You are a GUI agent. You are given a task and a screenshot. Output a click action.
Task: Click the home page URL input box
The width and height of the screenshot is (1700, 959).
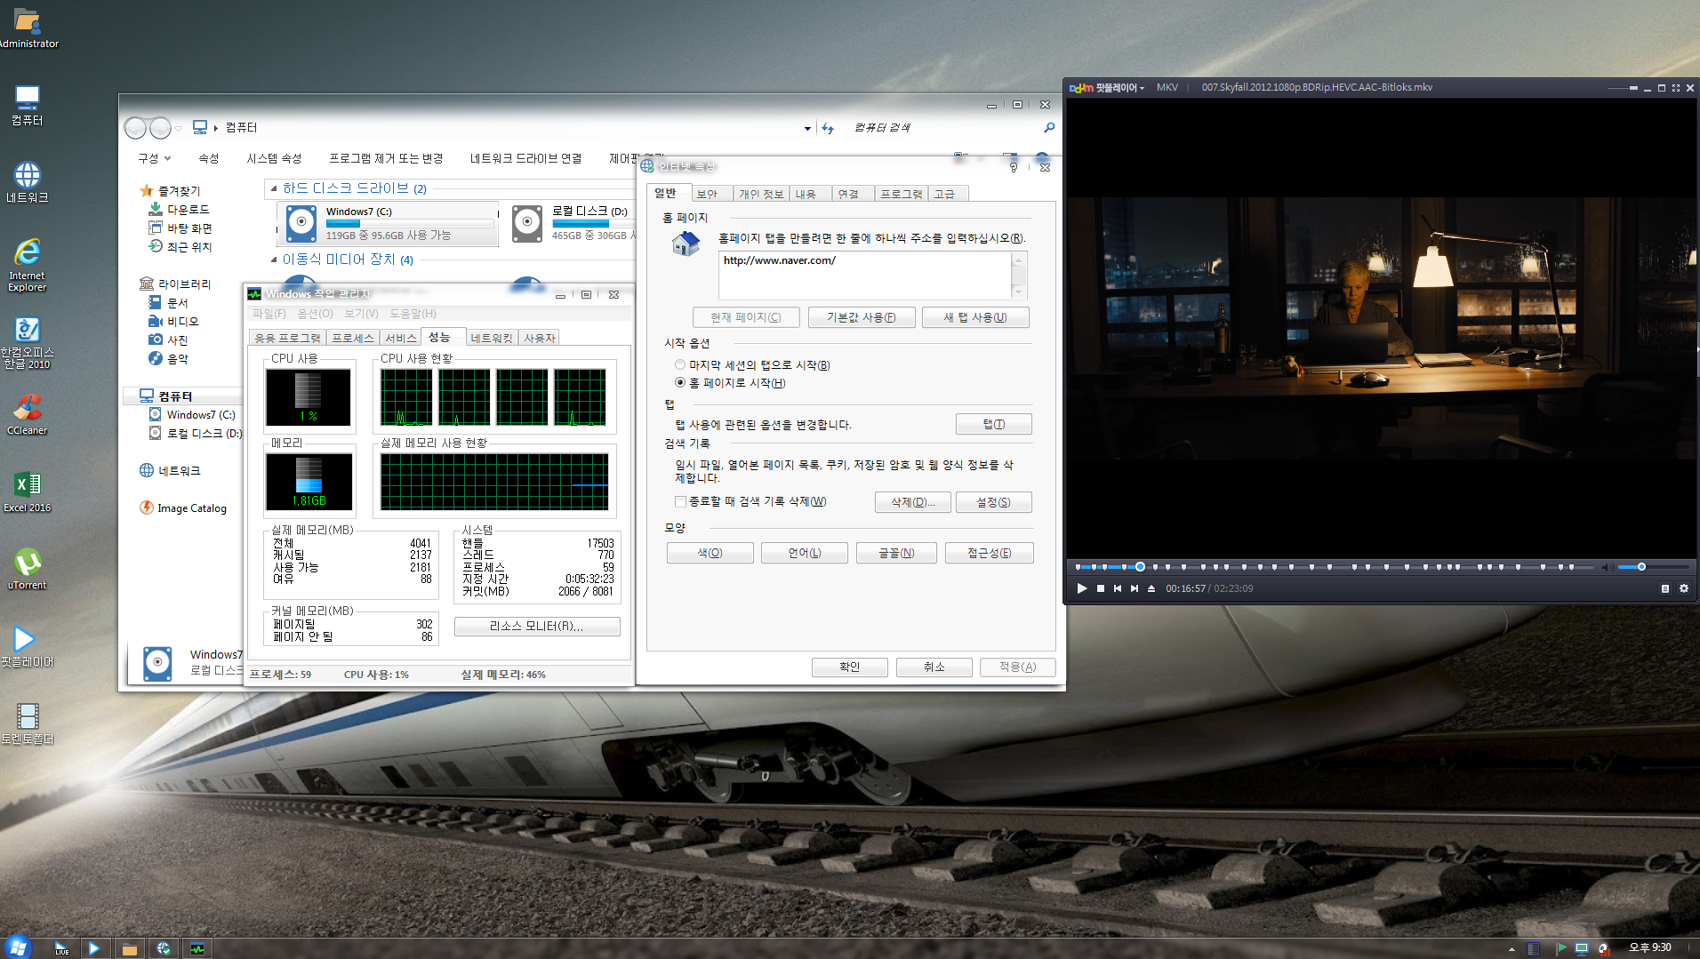click(865, 276)
